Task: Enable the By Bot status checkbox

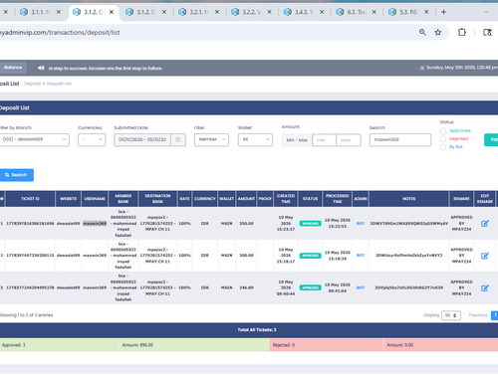Action: pos(442,147)
